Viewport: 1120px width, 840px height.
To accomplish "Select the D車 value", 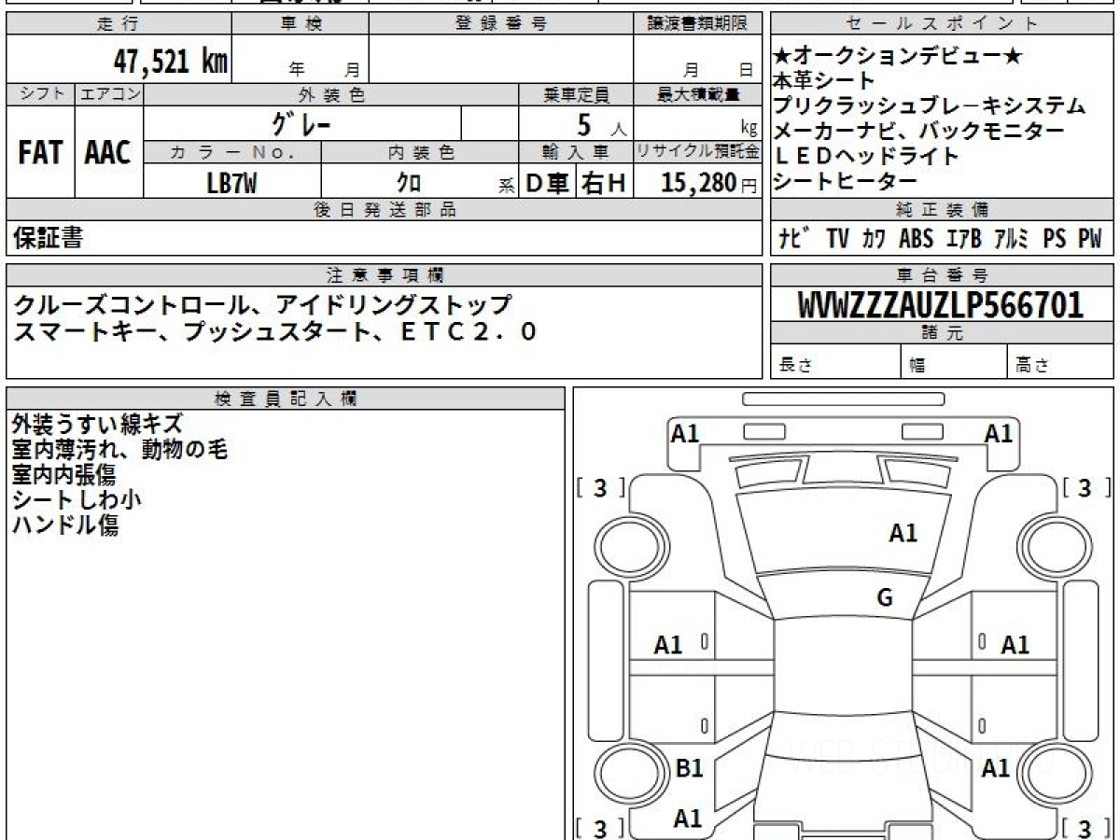I will 548,183.
